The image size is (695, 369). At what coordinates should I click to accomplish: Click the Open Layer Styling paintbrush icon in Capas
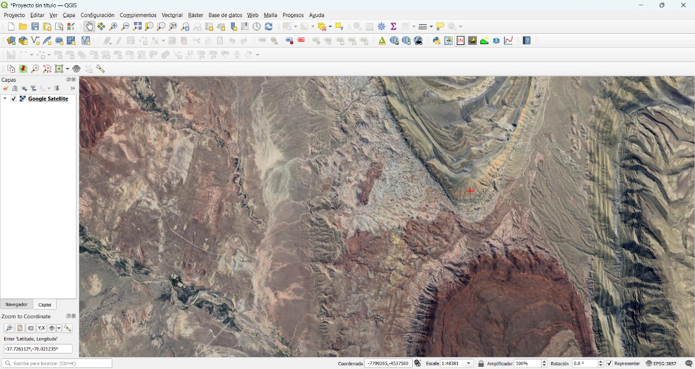point(5,89)
